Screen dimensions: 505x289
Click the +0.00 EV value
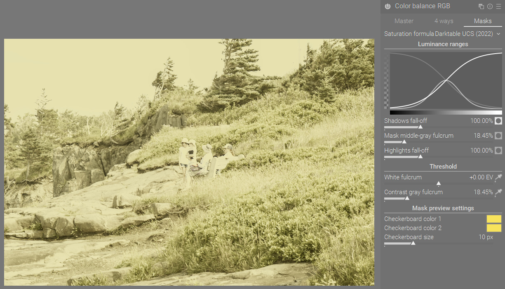tap(481, 177)
